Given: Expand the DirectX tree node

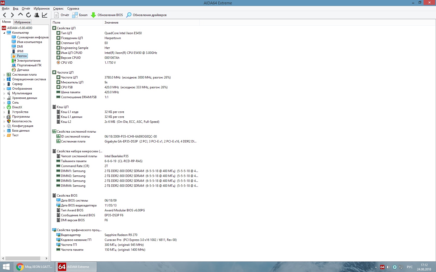Looking at the screenshot, I should [x=4, y=108].
